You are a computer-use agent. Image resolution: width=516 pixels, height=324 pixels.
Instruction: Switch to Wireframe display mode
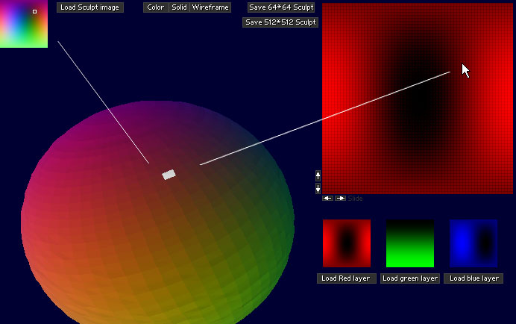click(x=210, y=7)
